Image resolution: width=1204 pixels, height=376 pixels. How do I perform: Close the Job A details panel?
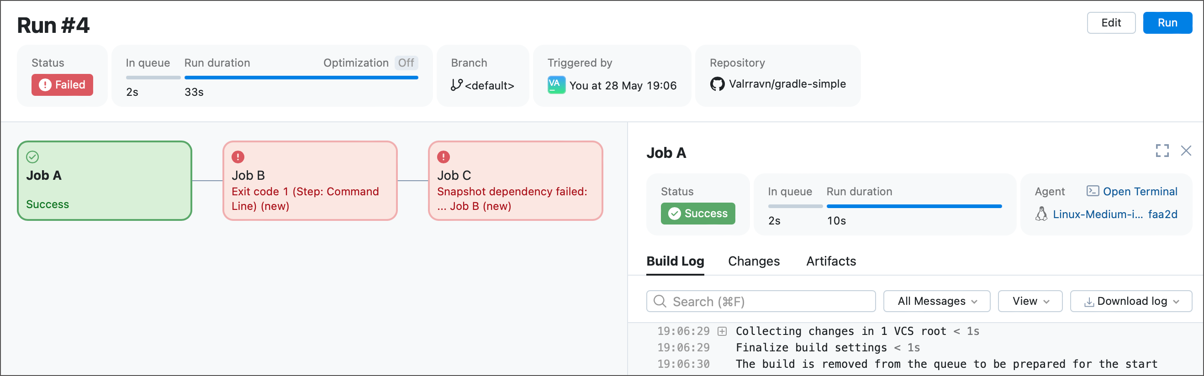[x=1186, y=151]
